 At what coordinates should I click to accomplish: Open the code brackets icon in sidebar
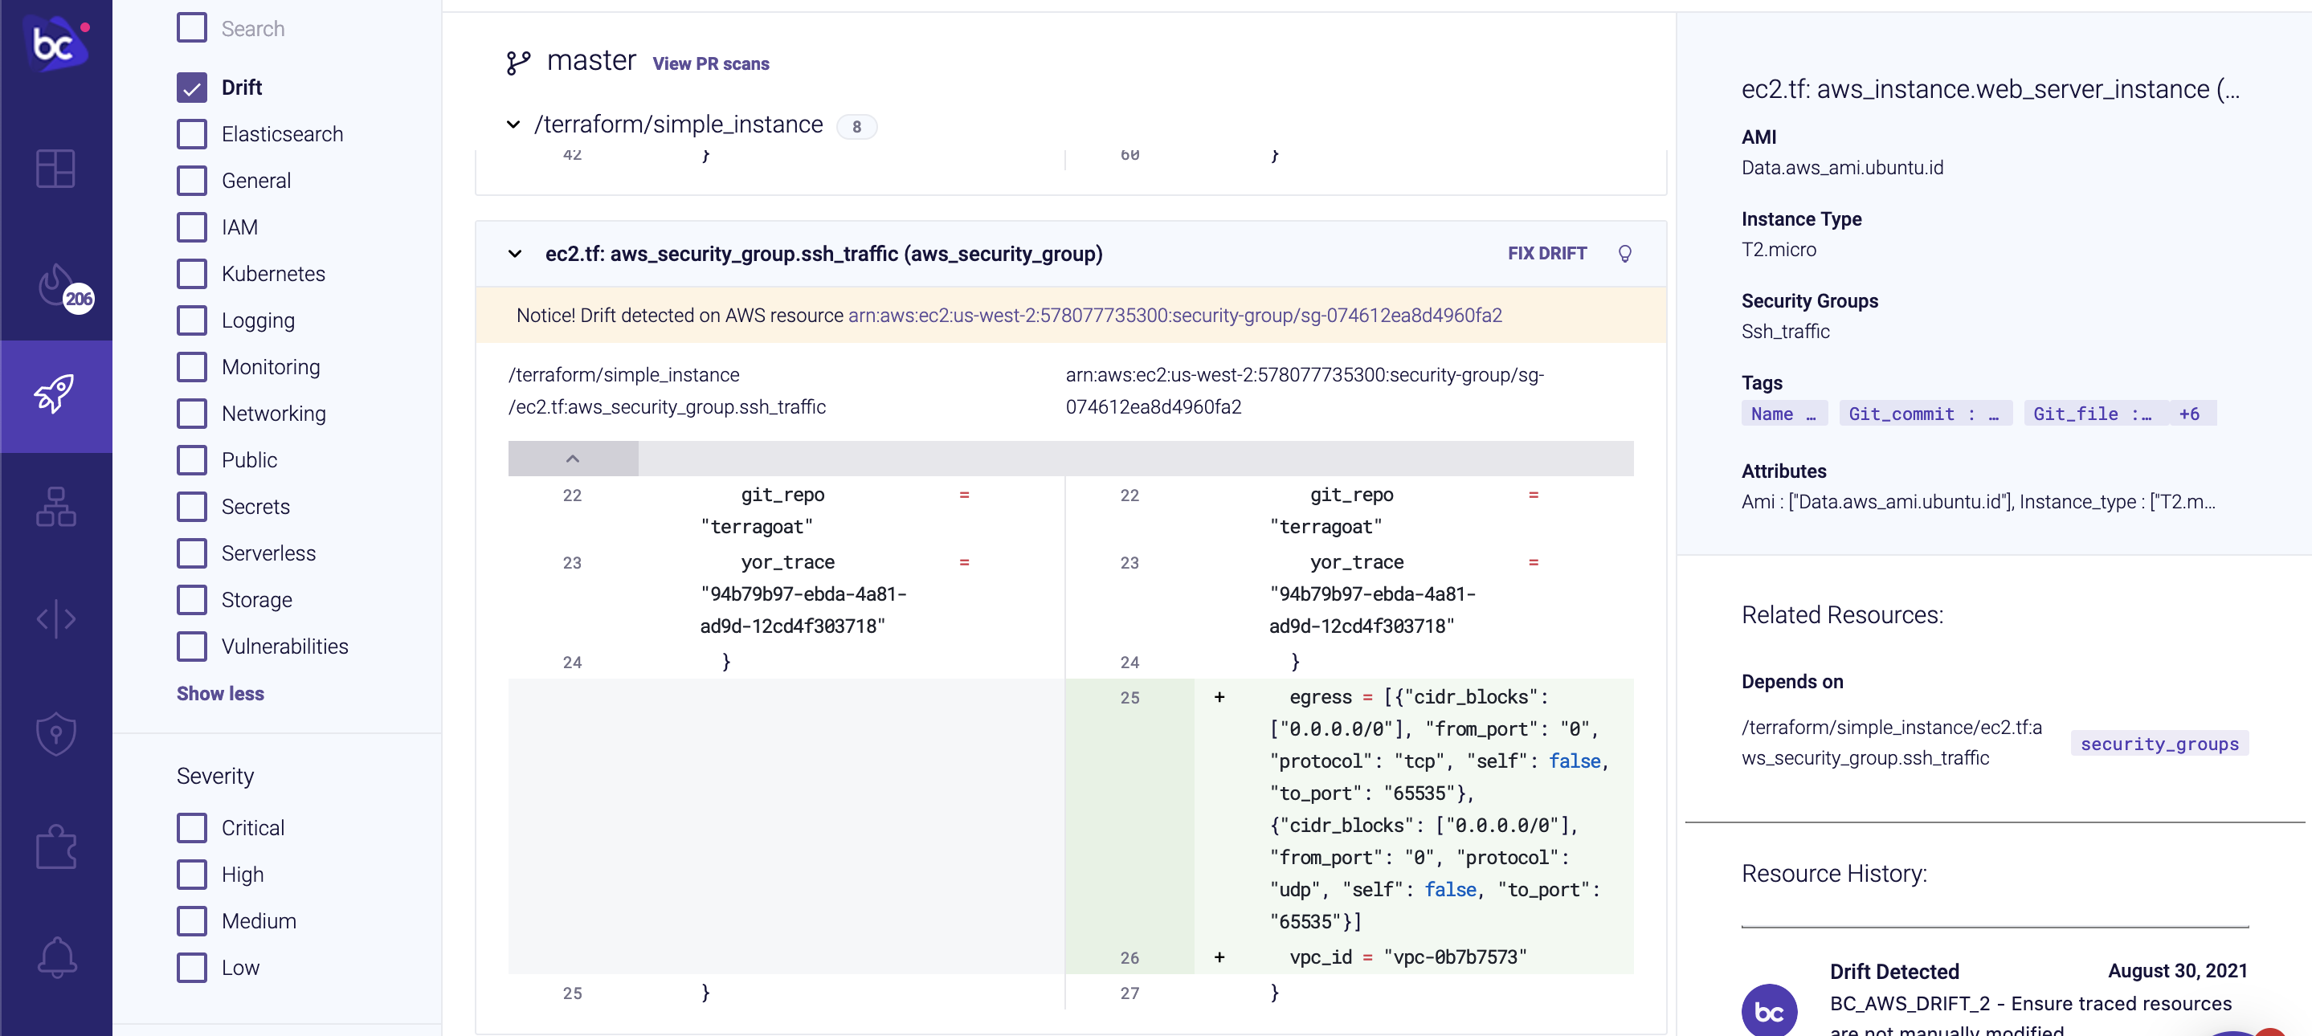click(55, 619)
